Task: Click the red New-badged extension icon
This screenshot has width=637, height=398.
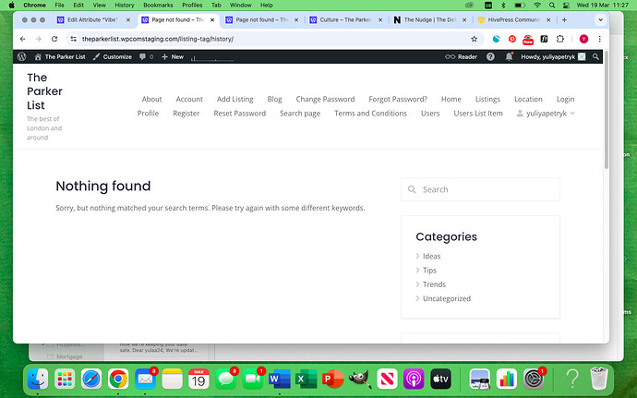Action: click(528, 40)
